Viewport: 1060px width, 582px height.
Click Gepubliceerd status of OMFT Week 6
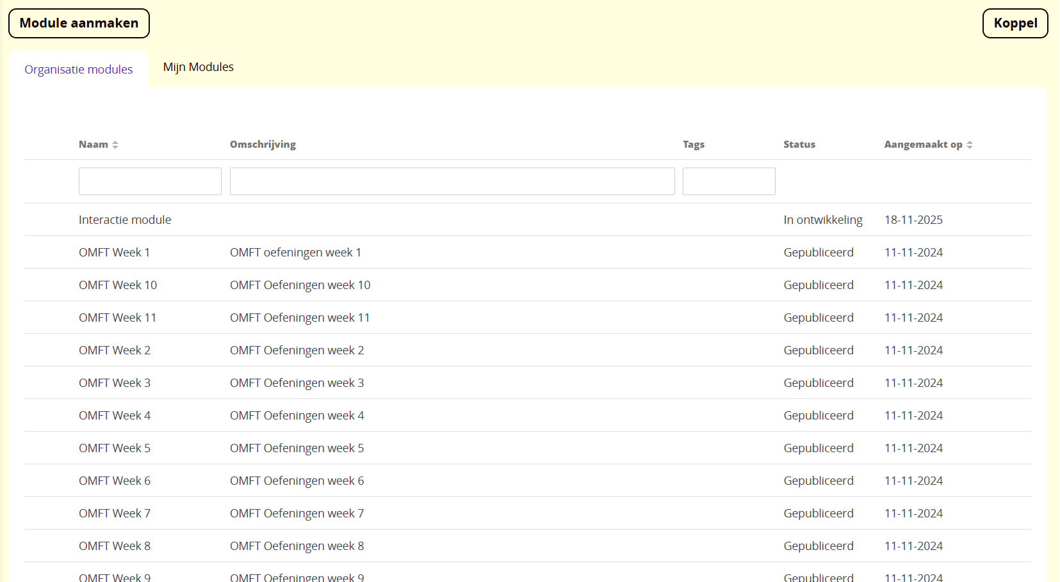pos(818,481)
